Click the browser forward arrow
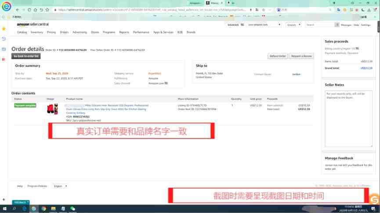Image resolution: width=380 pixels, height=213 pixels. pos(24,10)
